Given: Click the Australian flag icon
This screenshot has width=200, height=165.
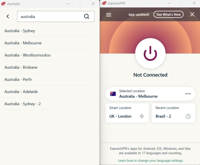Looking at the screenshot, I should tap(113, 94).
